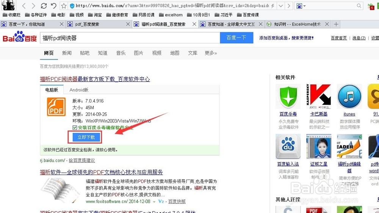Image resolution: width=379 pixels, height=213 pixels.
Task: Switch to the Android版 download tab
Action: point(79,90)
